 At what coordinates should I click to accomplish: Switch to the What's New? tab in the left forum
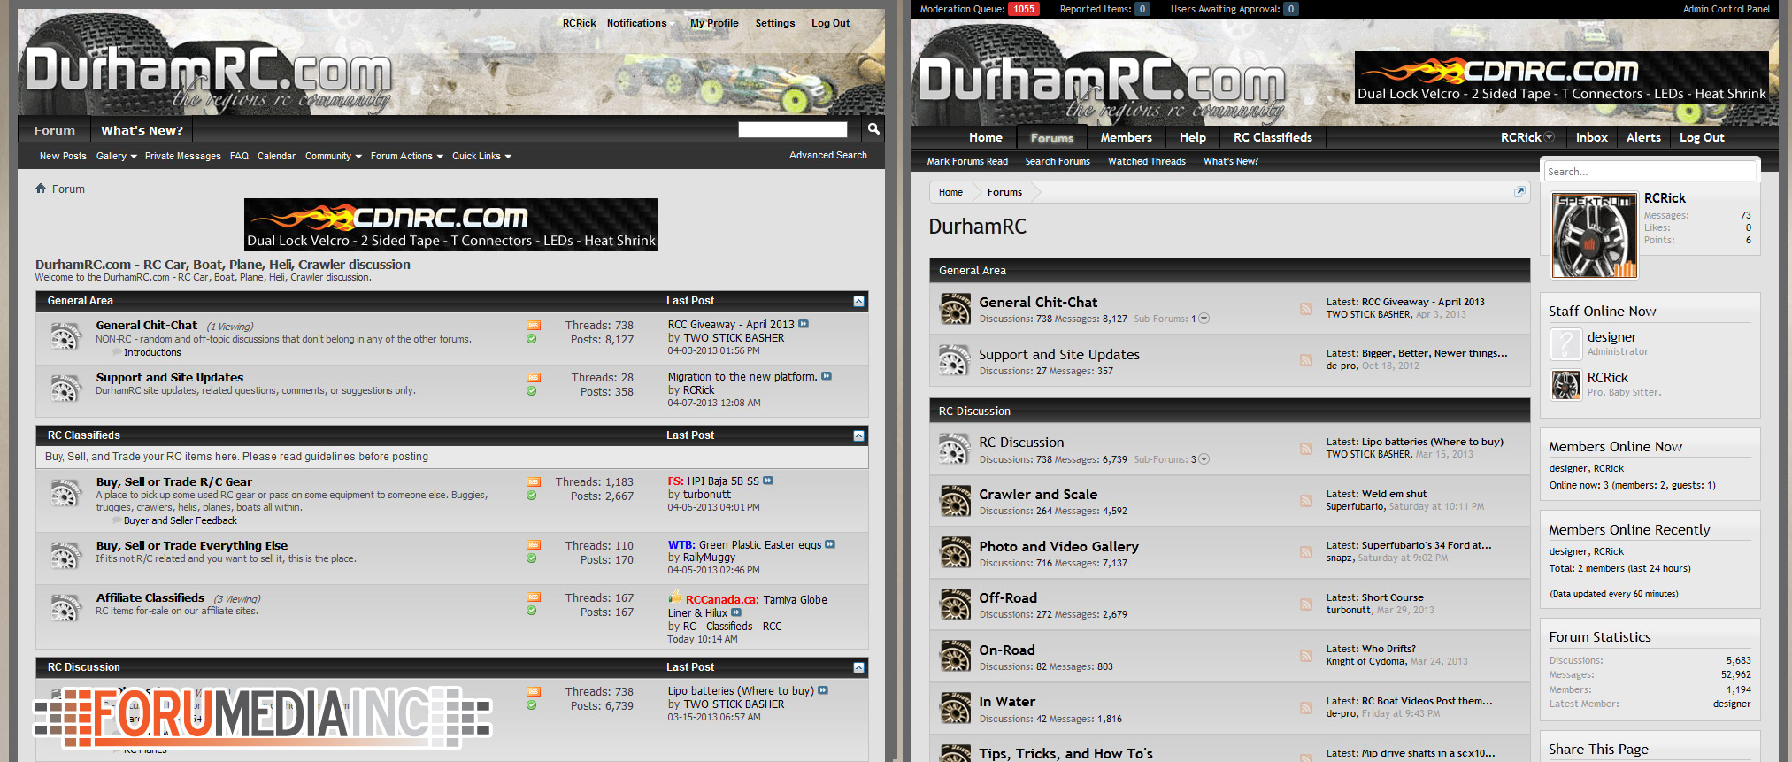point(142,130)
